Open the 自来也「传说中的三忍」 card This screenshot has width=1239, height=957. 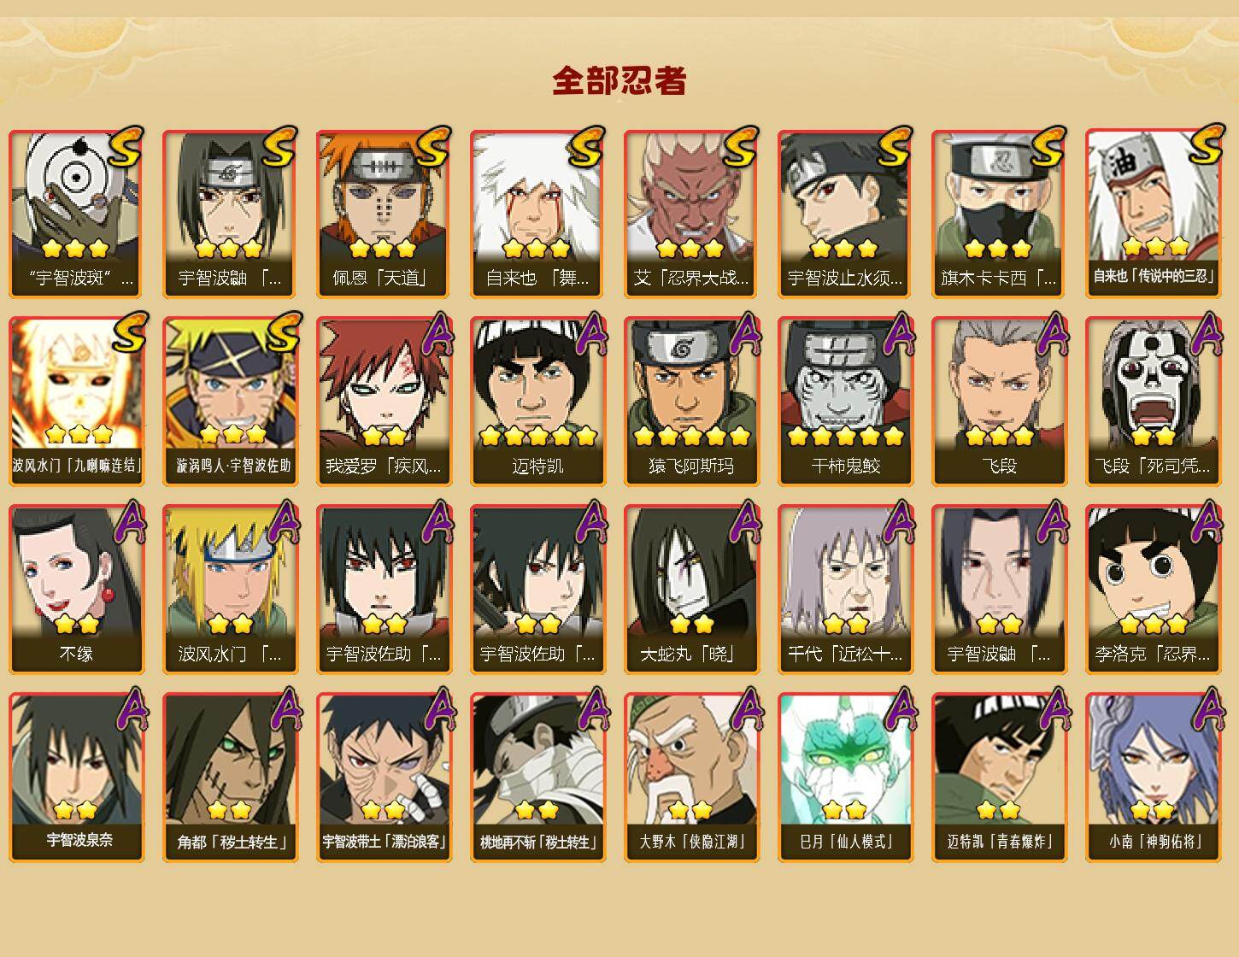(1153, 214)
